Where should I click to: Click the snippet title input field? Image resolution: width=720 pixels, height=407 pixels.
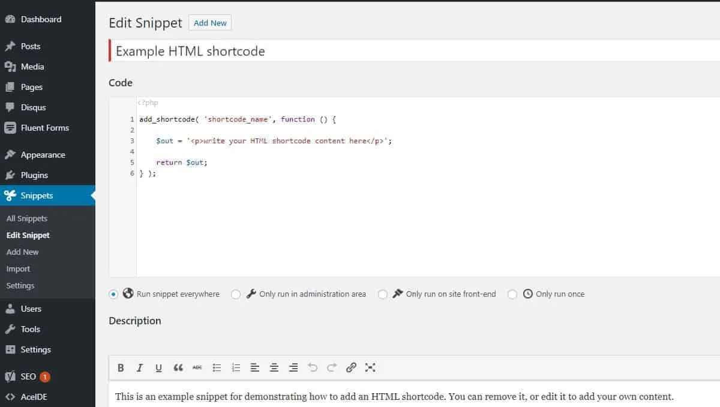tap(414, 51)
